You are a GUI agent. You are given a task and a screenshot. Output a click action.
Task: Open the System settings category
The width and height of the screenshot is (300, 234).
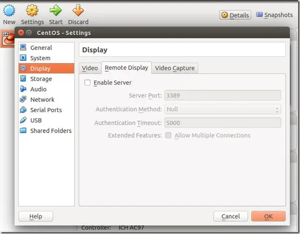40,58
